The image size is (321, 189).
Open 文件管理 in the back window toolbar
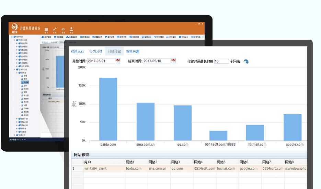(159, 37)
